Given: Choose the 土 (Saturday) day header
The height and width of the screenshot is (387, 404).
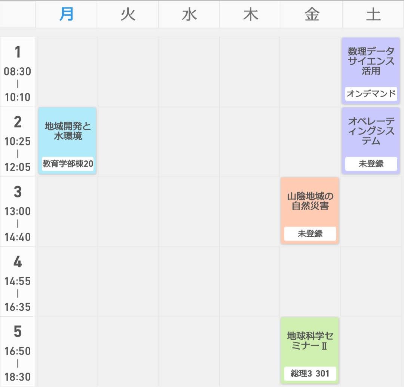Looking at the screenshot, I should pos(373,15).
